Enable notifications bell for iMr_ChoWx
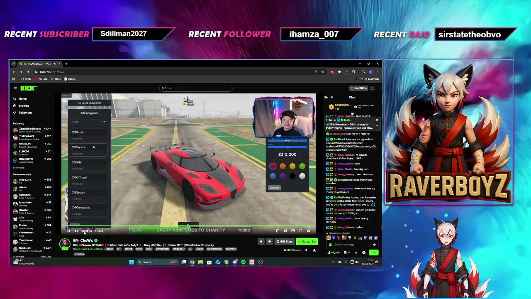Image resolution: width=531 pixels, height=299 pixels. 261,242
